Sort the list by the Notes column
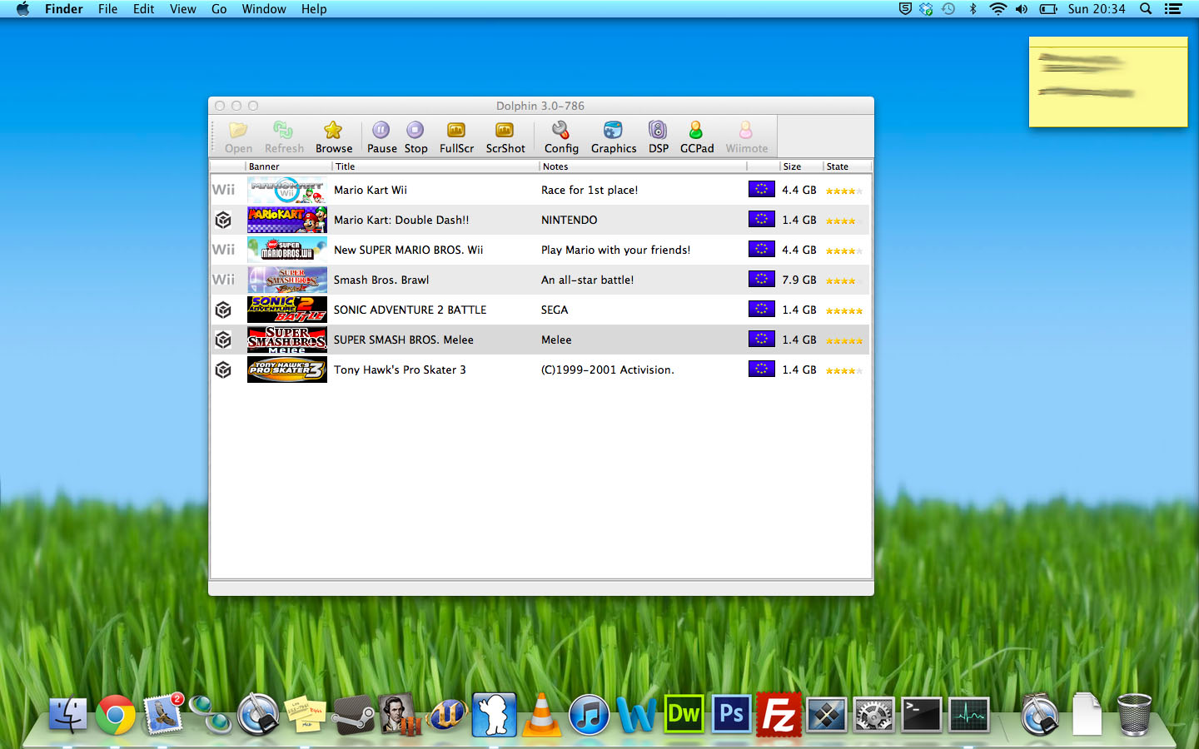This screenshot has width=1199, height=749. tap(643, 166)
